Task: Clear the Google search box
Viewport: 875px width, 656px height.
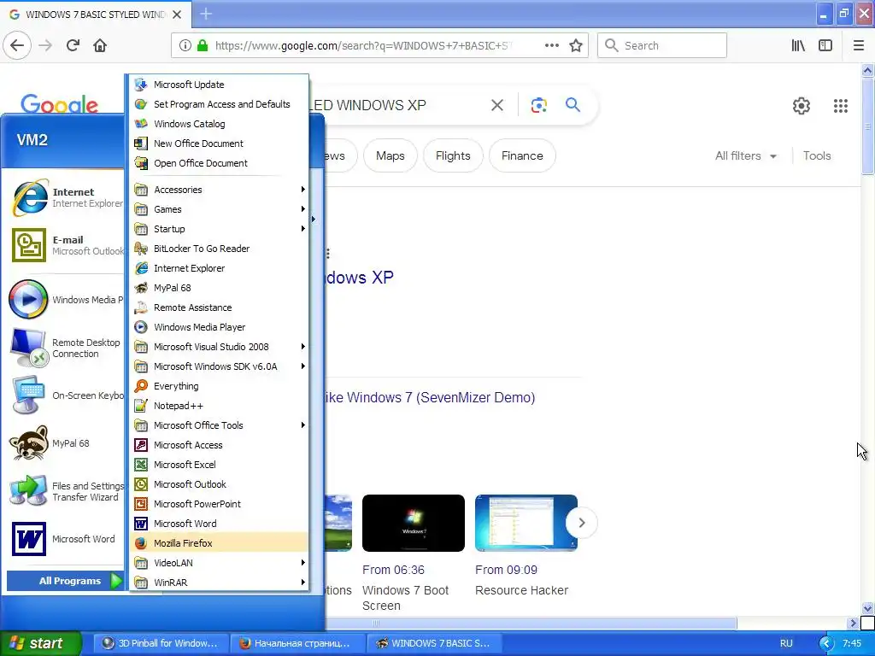Action: (497, 105)
